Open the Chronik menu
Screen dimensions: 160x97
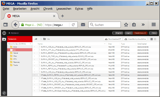(x=48, y=9)
